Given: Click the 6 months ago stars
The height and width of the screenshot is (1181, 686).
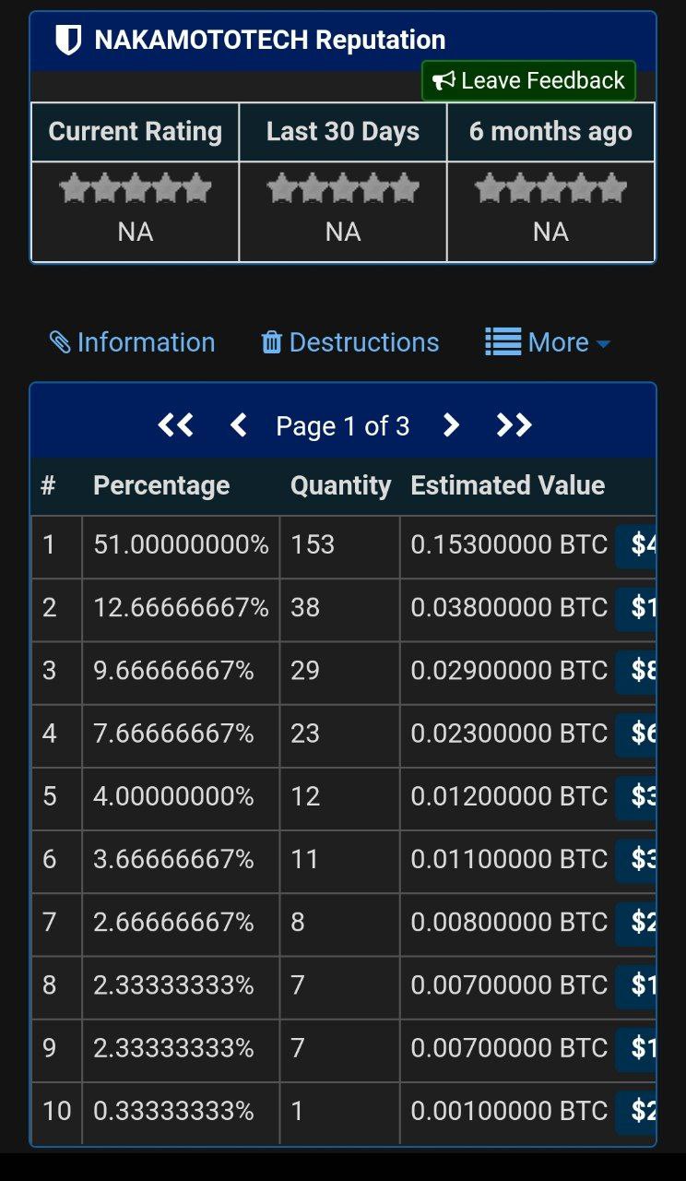Looking at the screenshot, I should pos(550,190).
